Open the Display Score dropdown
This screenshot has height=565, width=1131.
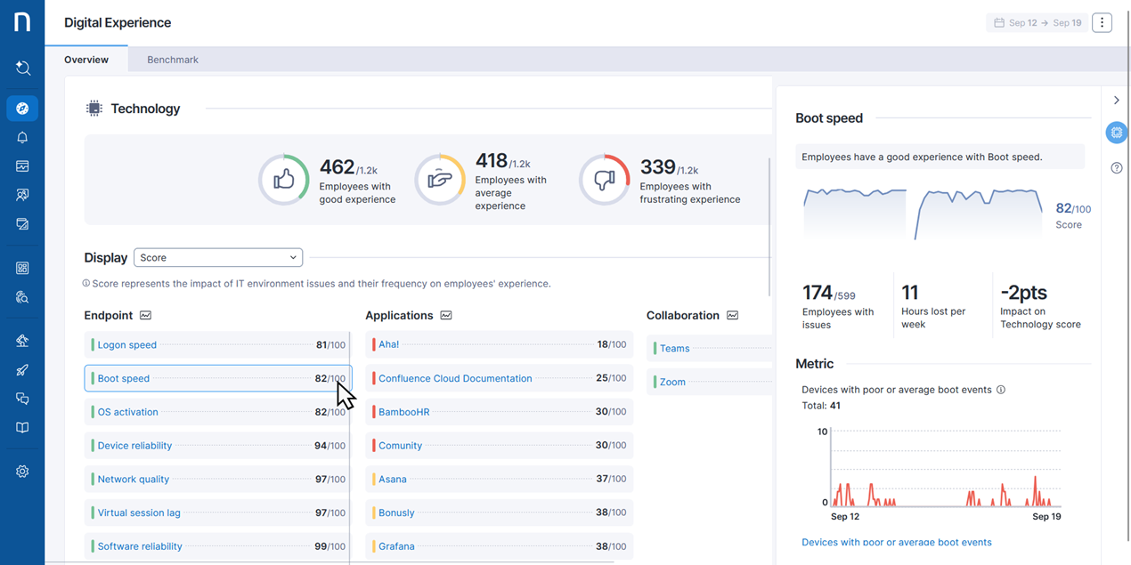coord(218,258)
